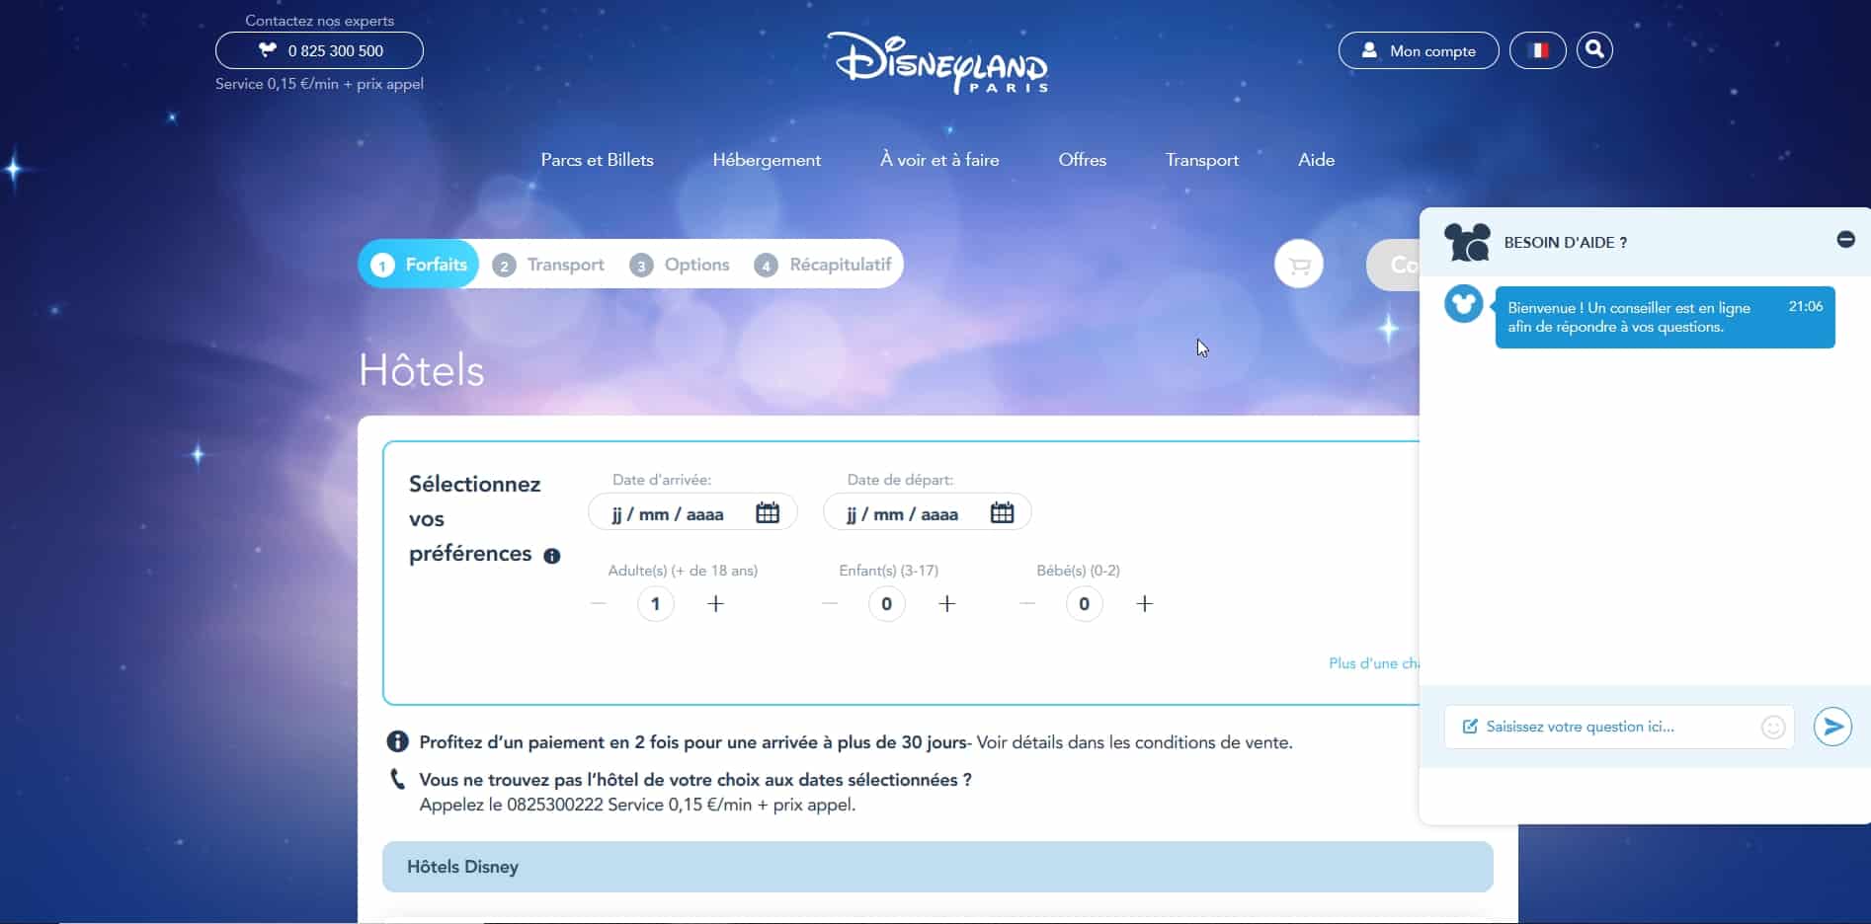Click Date d'arrivée input field
Image resolution: width=1871 pixels, height=924 pixels.
[692, 512]
